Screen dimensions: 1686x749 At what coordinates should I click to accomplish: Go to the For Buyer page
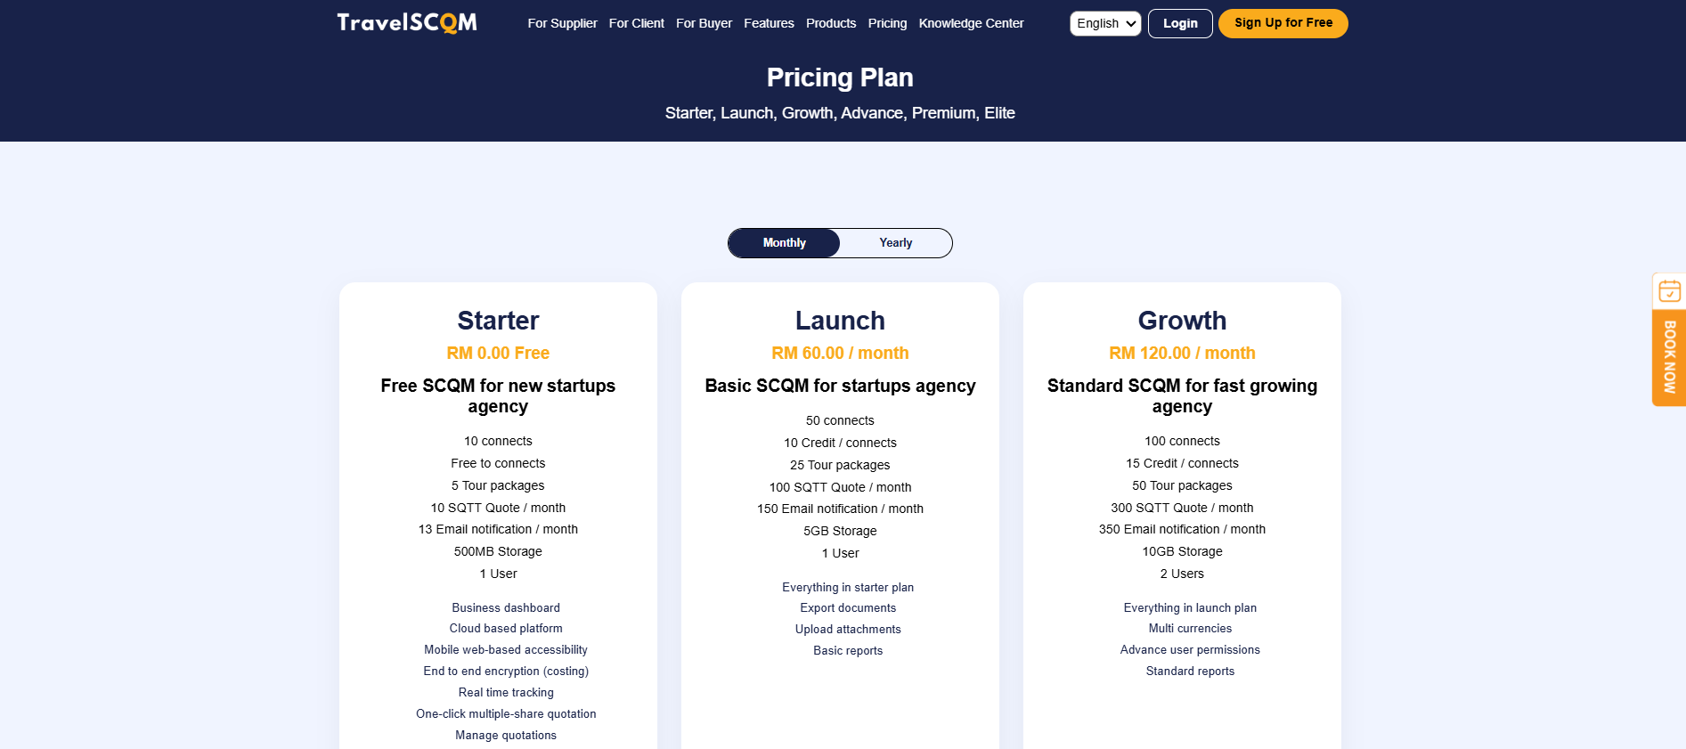(x=704, y=24)
